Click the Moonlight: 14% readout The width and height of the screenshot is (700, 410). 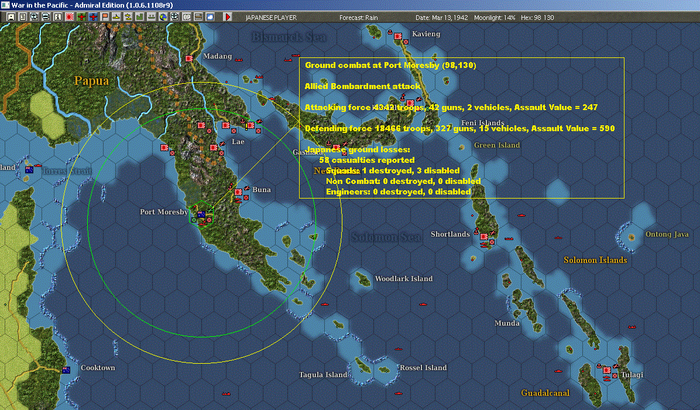[x=495, y=18]
